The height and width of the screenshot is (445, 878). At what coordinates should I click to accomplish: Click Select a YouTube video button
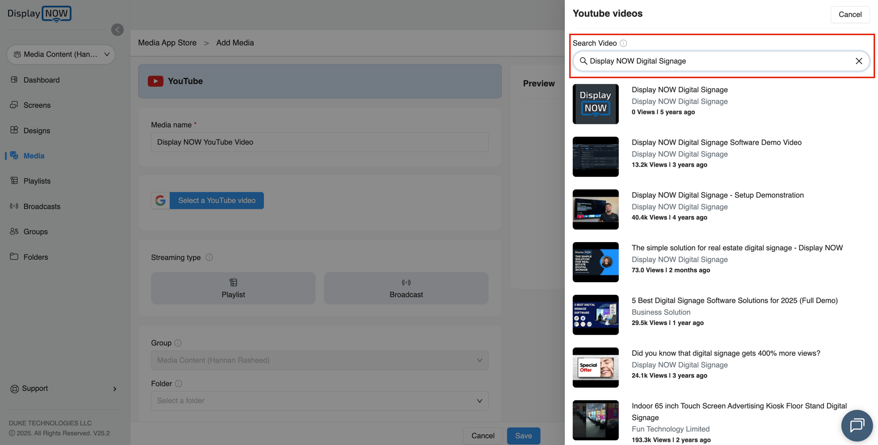point(217,200)
